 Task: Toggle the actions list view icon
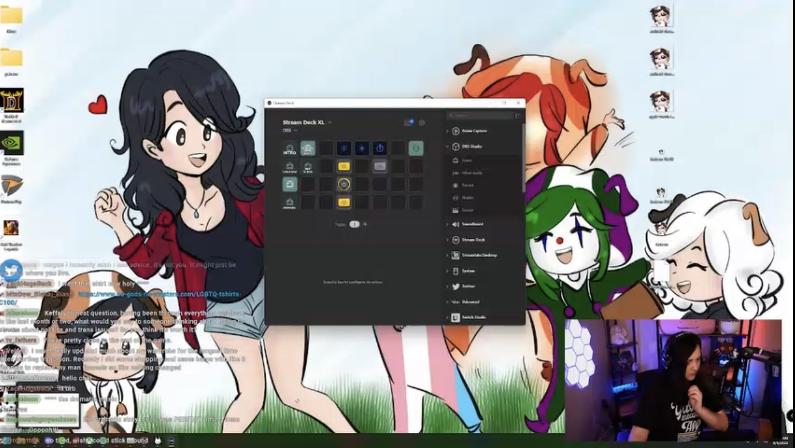(518, 115)
